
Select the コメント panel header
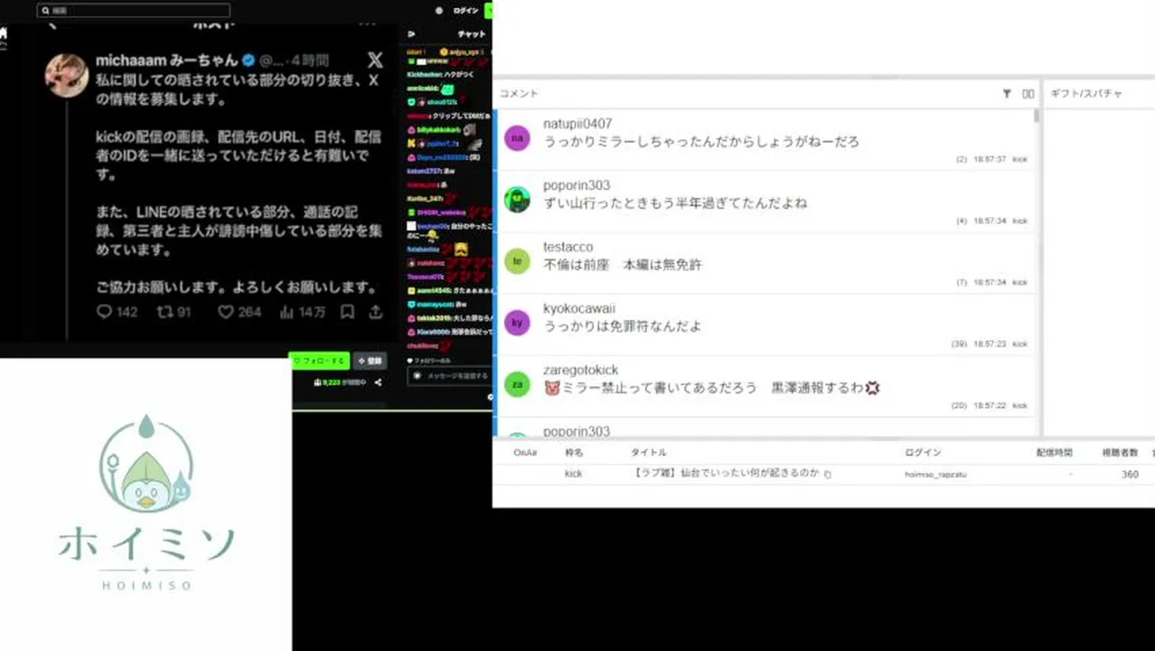point(519,93)
